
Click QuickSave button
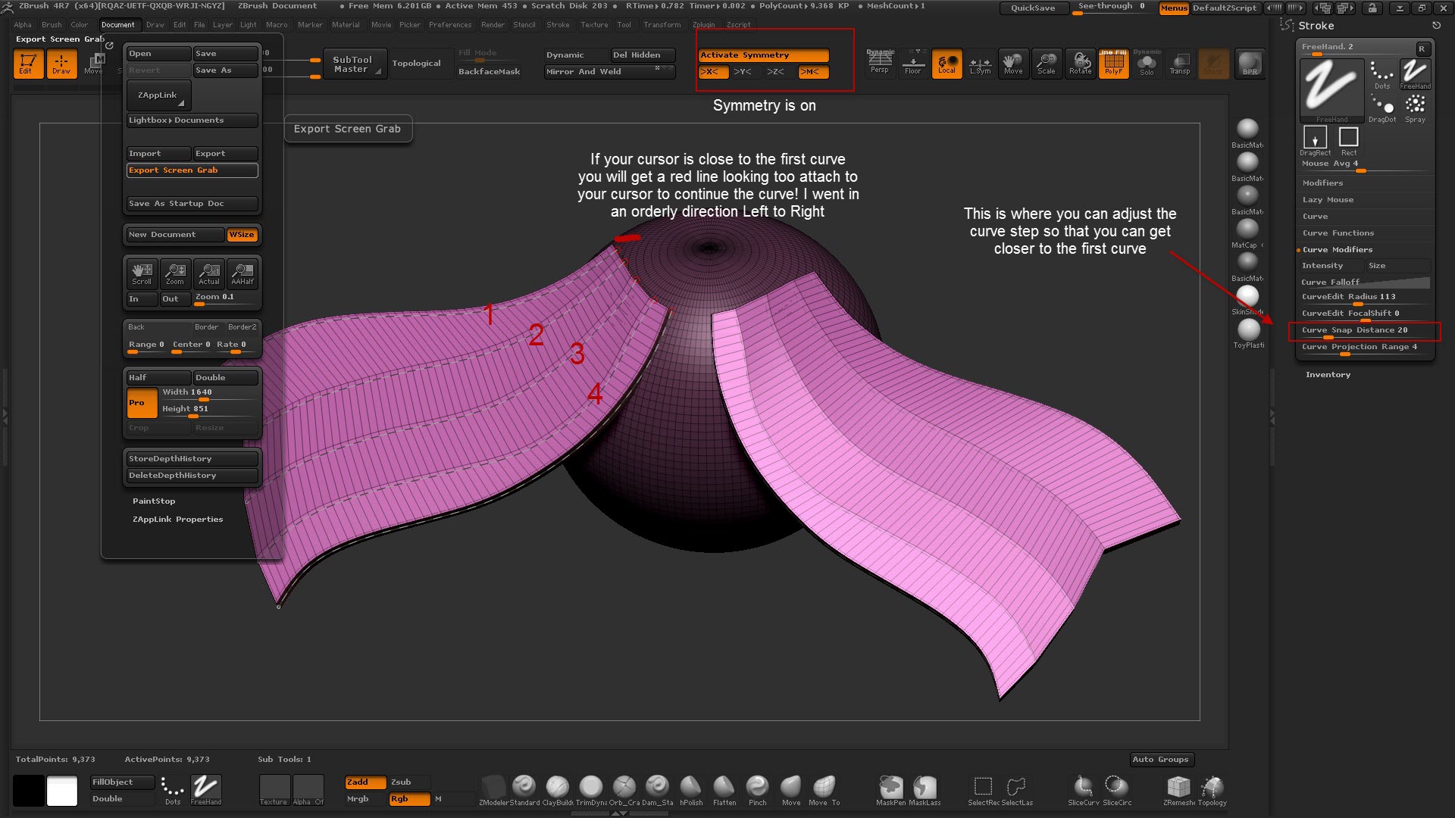click(1032, 8)
